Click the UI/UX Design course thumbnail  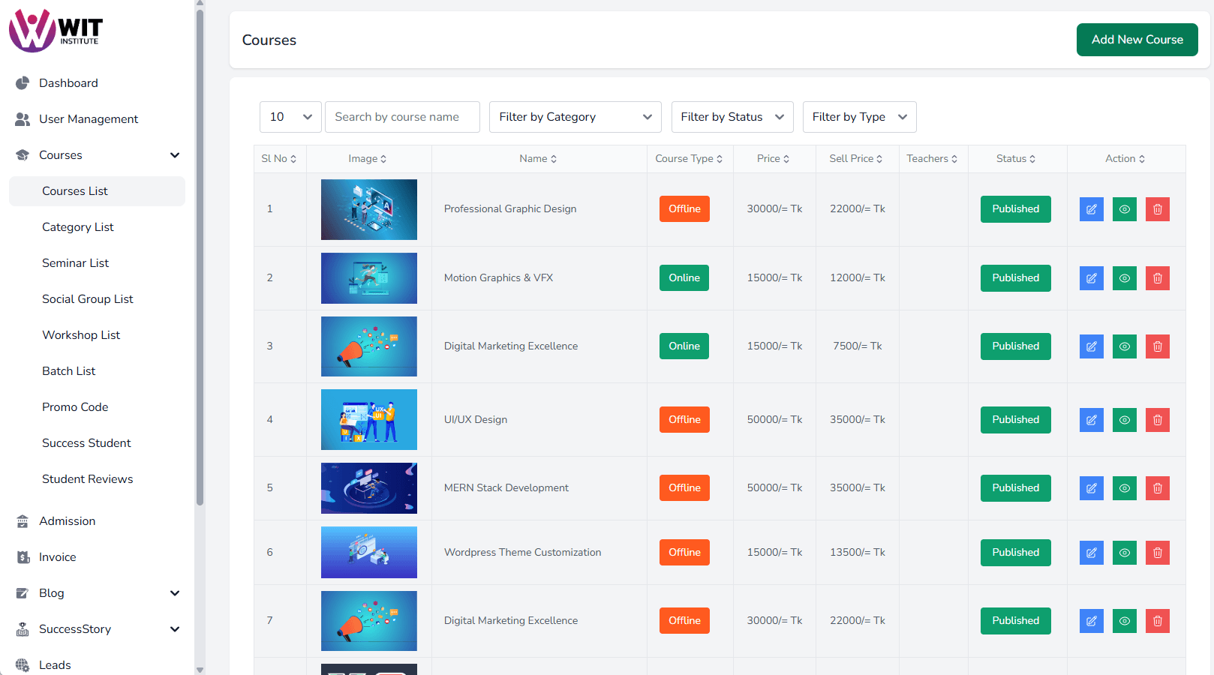(x=369, y=420)
